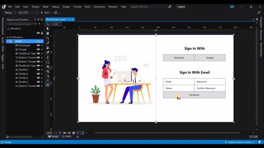Open the document window settings gear
The width and height of the screenshot is (264, 148).
[257, 19]
